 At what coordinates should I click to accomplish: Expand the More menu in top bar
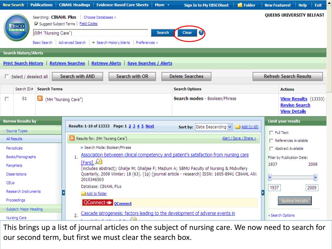tap(162, 5)
